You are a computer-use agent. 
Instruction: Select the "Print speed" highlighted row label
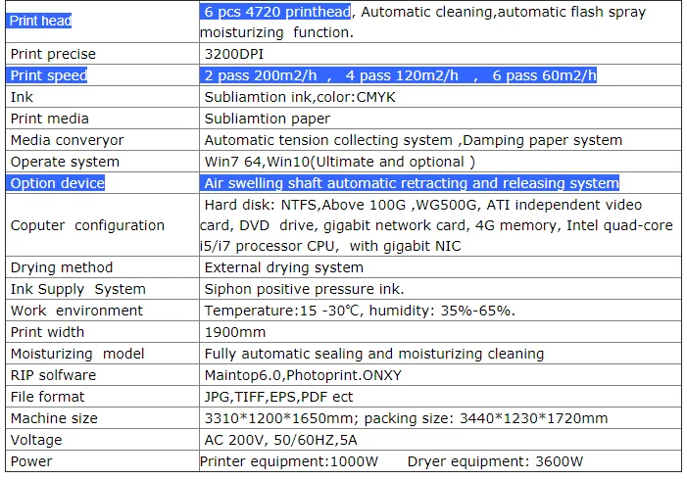click(49, 75)
